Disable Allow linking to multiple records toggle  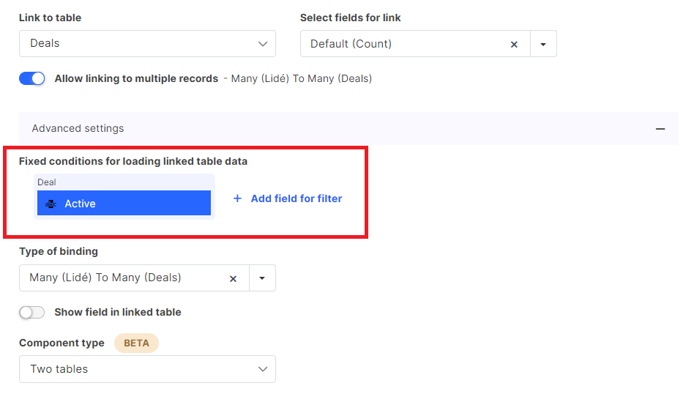pyautogui.click(x=32, y=78)
